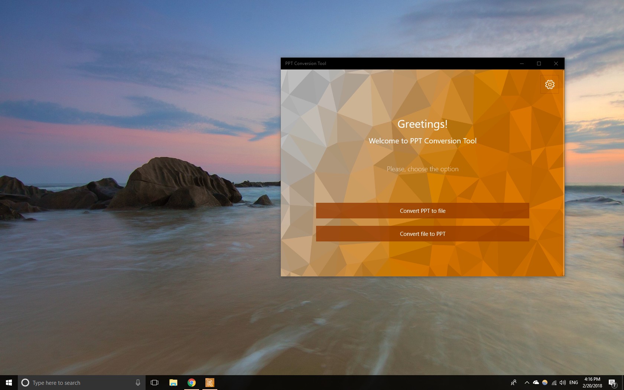Expand the hidden system tray icons
The width and height of the screenshot is (624, 390).
(x=527, y=383)
